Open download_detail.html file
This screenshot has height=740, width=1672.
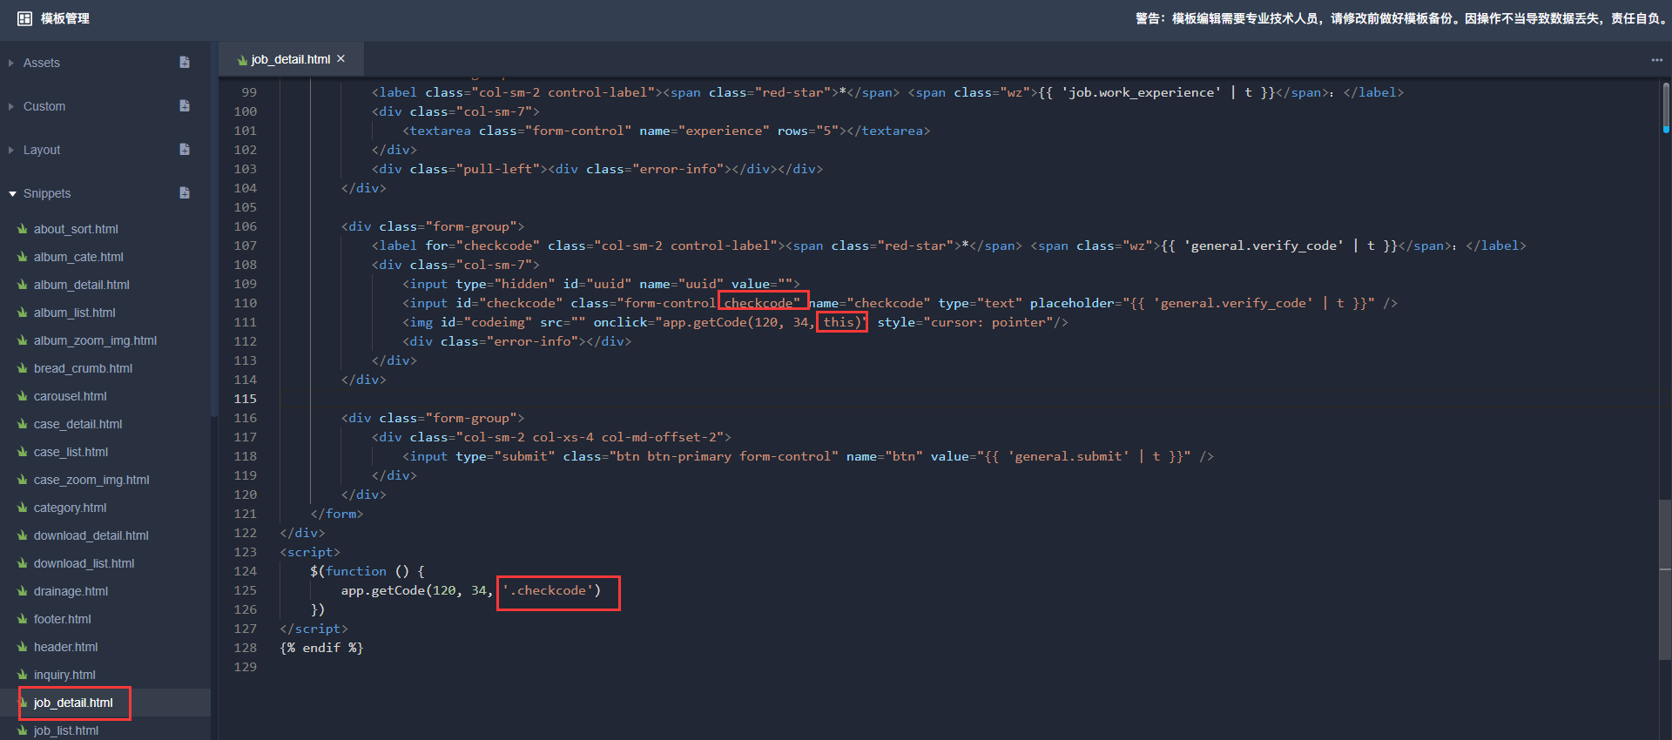point(91,535)
